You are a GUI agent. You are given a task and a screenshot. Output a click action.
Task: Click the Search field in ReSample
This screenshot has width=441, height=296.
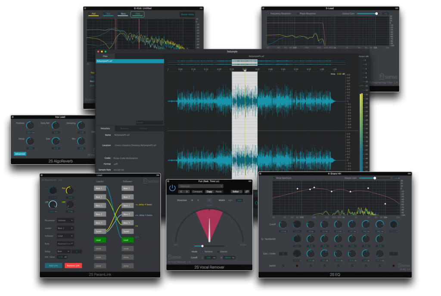(x=149, y=122)
